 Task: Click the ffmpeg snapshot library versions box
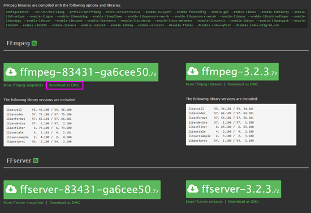59,125
